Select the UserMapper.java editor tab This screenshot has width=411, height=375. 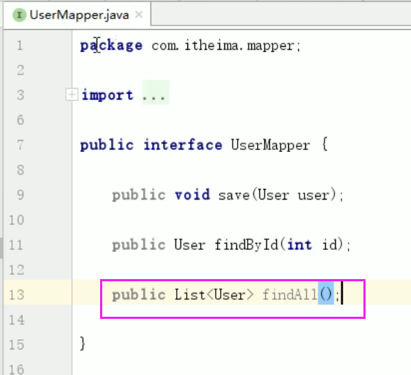coord(77,15)
